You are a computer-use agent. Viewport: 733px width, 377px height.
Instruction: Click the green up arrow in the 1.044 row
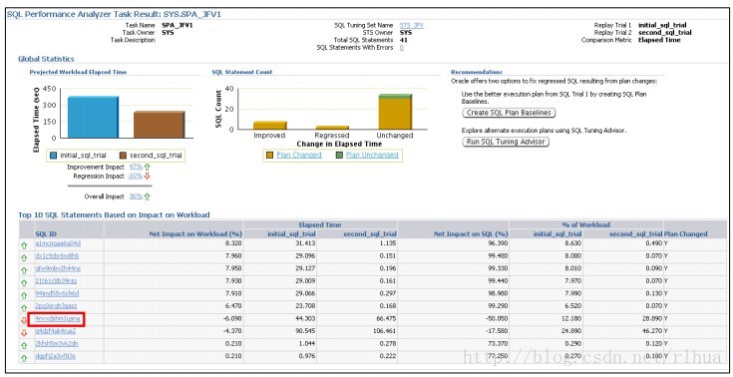tap(24, 346)
